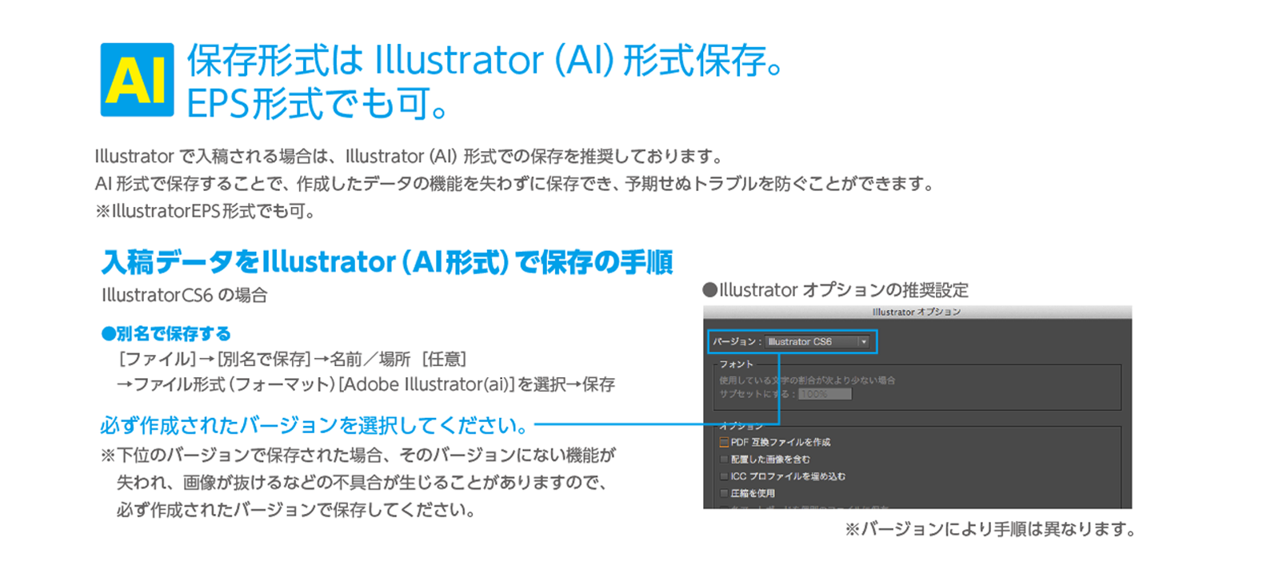The image size is (1283, 577).
Task: Open the Illustrator CS6 version dropdown
Action: pyautogui.click(x=817, y=341)
